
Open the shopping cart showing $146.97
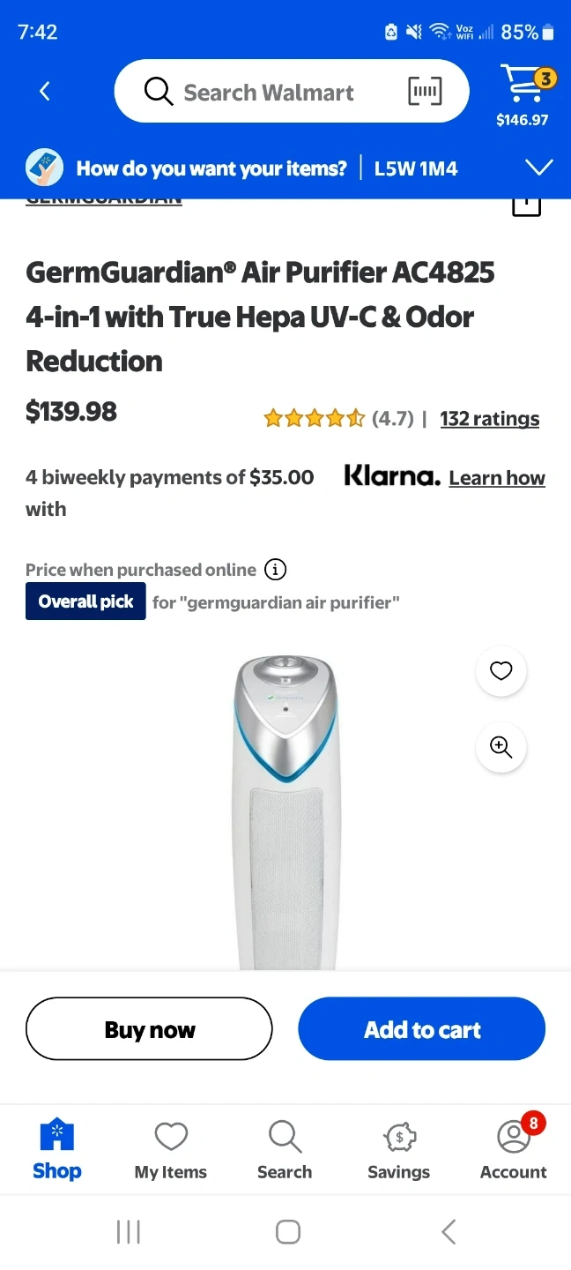(x=523, y=94)
